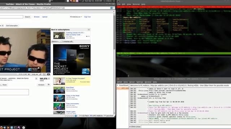Viewport: 231px width, 129px height.
Task: Collapse the GreatShark server tree node
Action: 117,85
